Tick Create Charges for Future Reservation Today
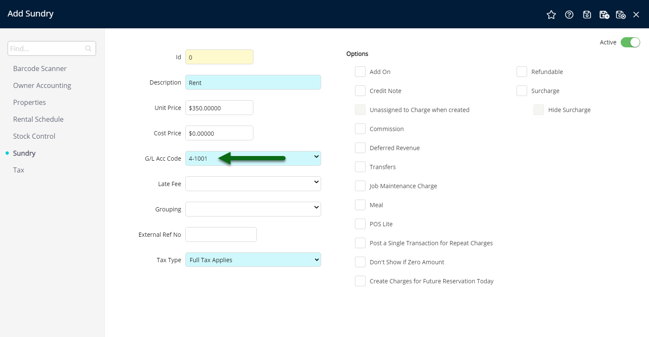The width and height of the screenshot is (649, 337). point(360,281)
